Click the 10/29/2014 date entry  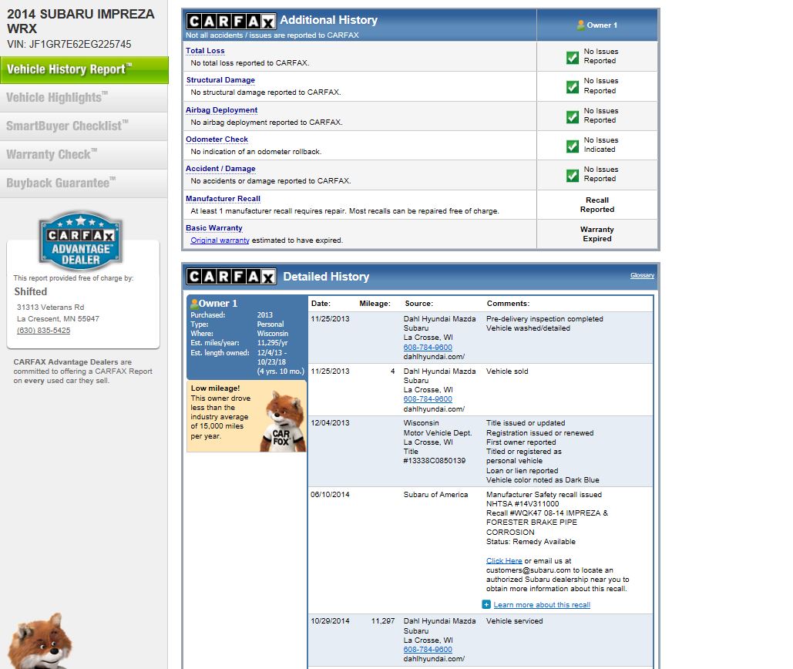[330, 621]
